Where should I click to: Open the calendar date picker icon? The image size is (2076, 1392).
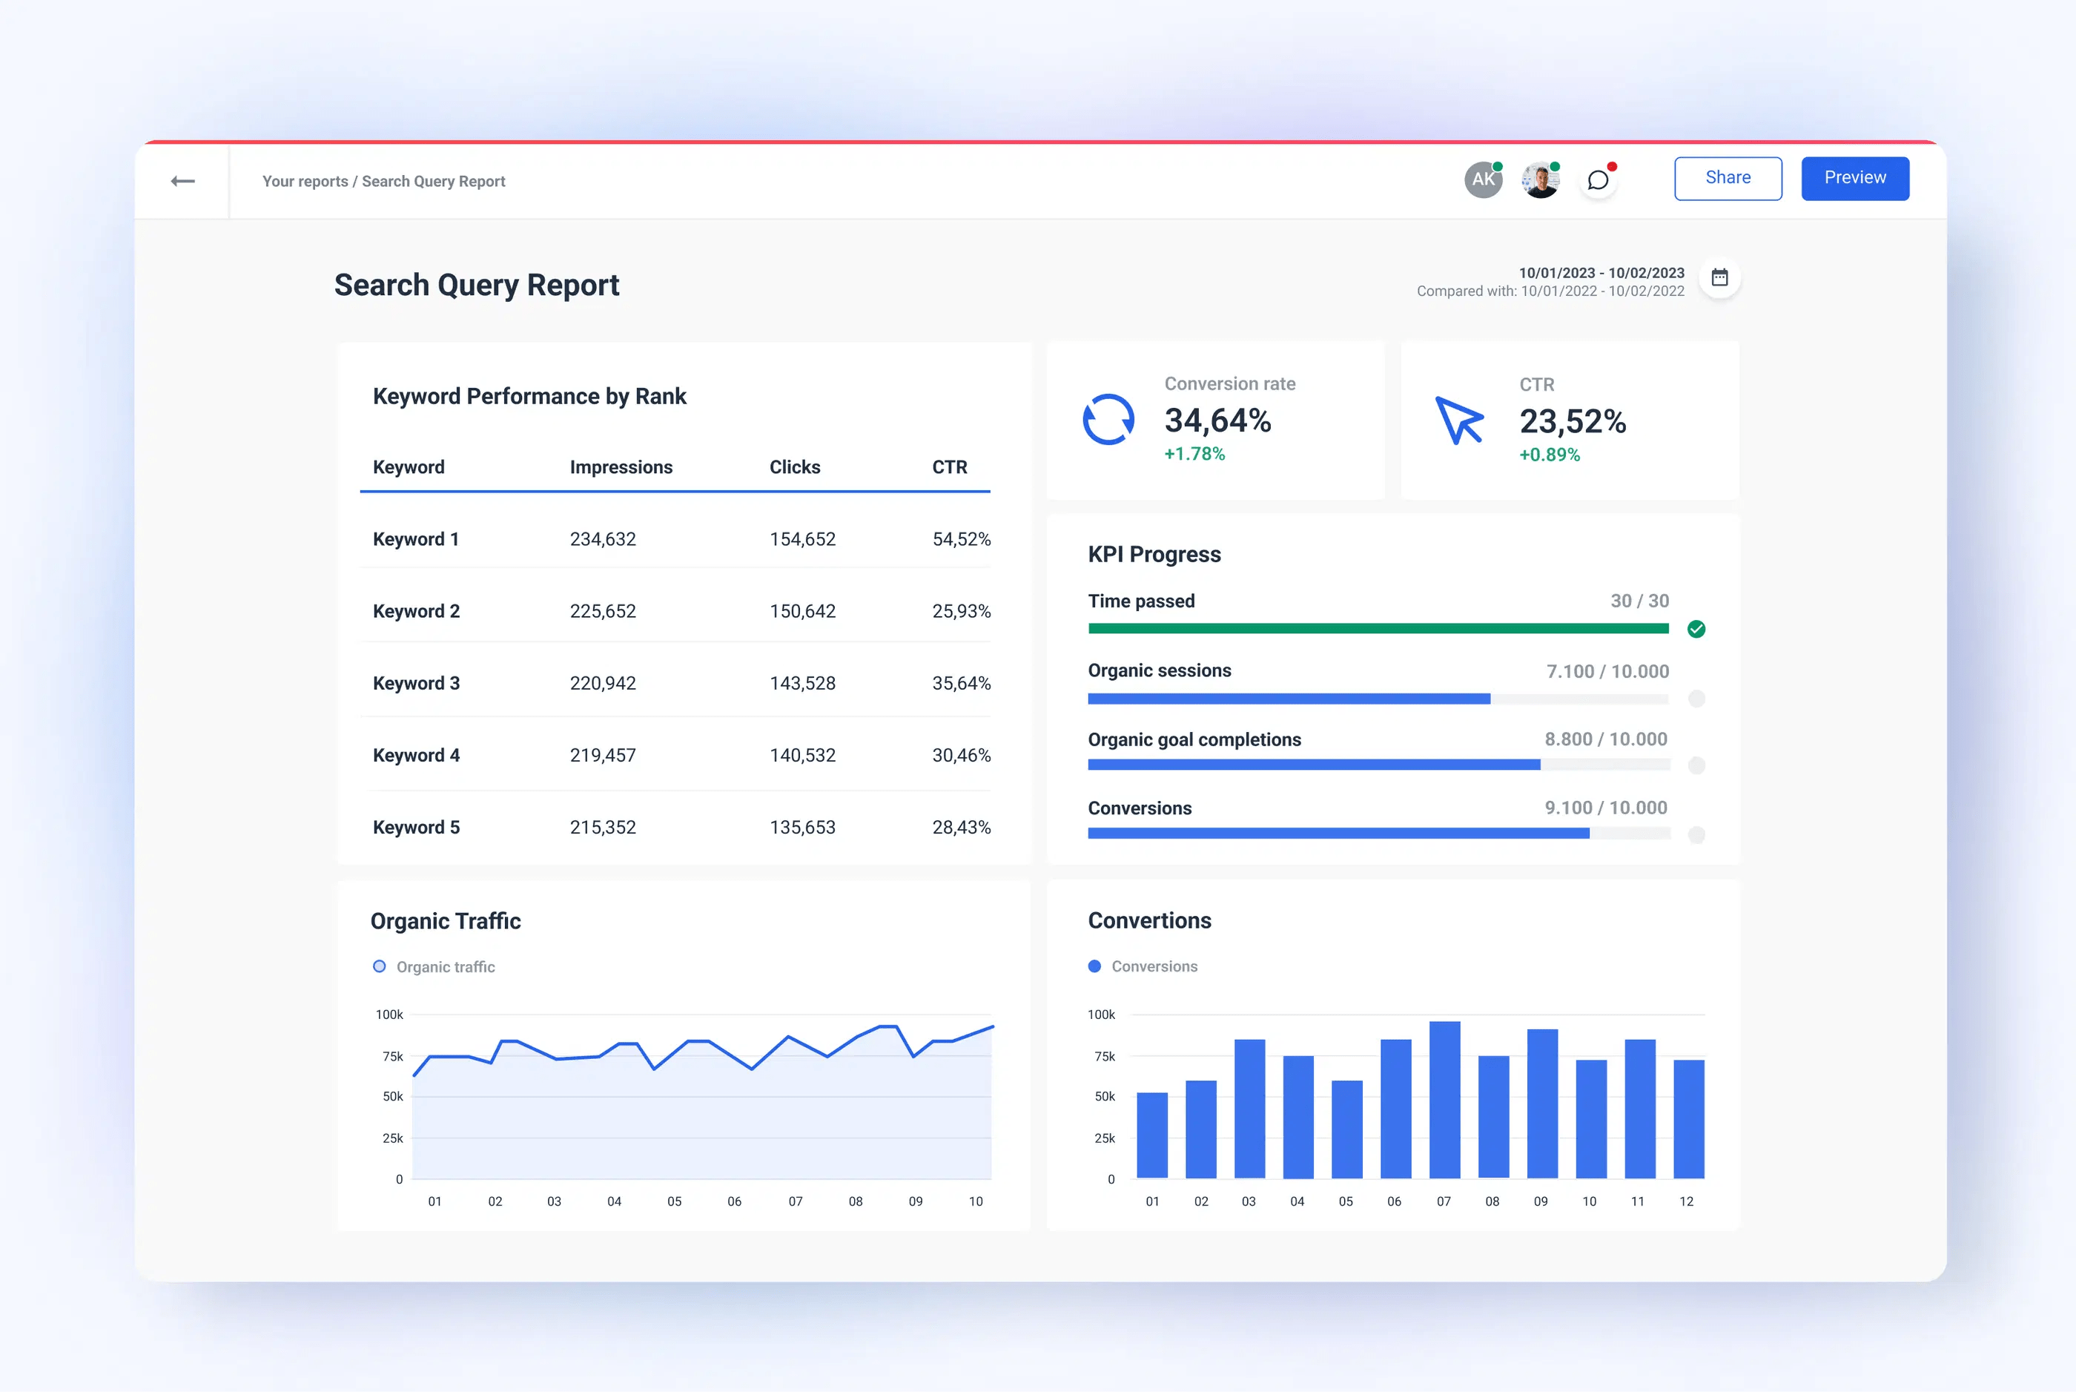click(x=1719, y=277)
